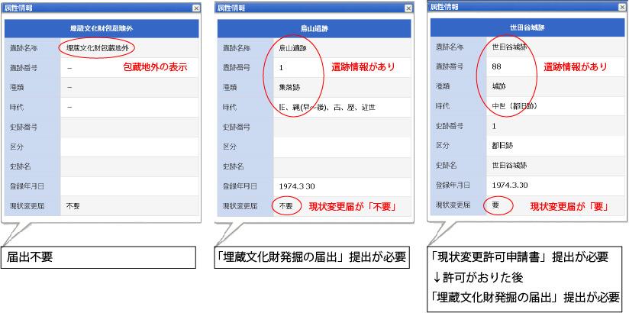629x313 pixels.
Task: Select 時代 value 旧、縄(早~後)、古、歴、近世
Action: coord(327,107)
